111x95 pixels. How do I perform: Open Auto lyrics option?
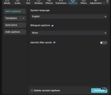(15, 25)
